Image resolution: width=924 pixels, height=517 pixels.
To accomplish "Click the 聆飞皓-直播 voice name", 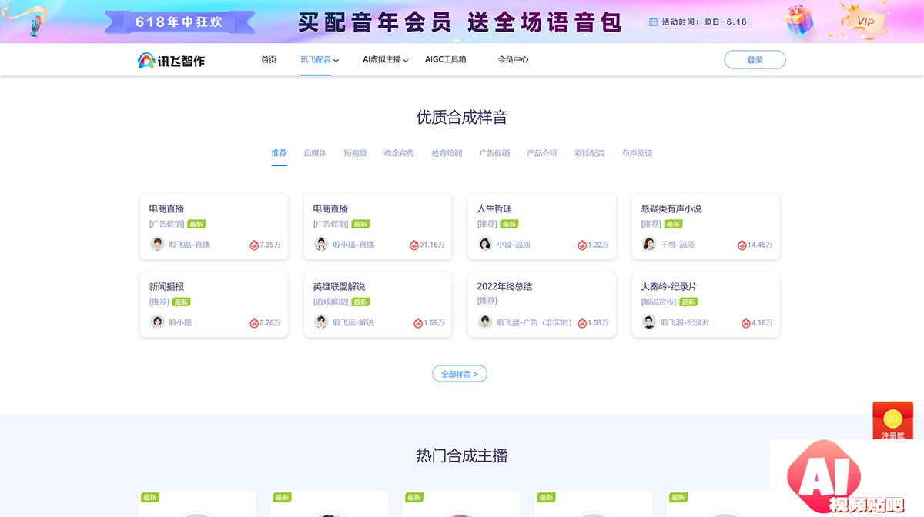I will [x=189, y=245].
